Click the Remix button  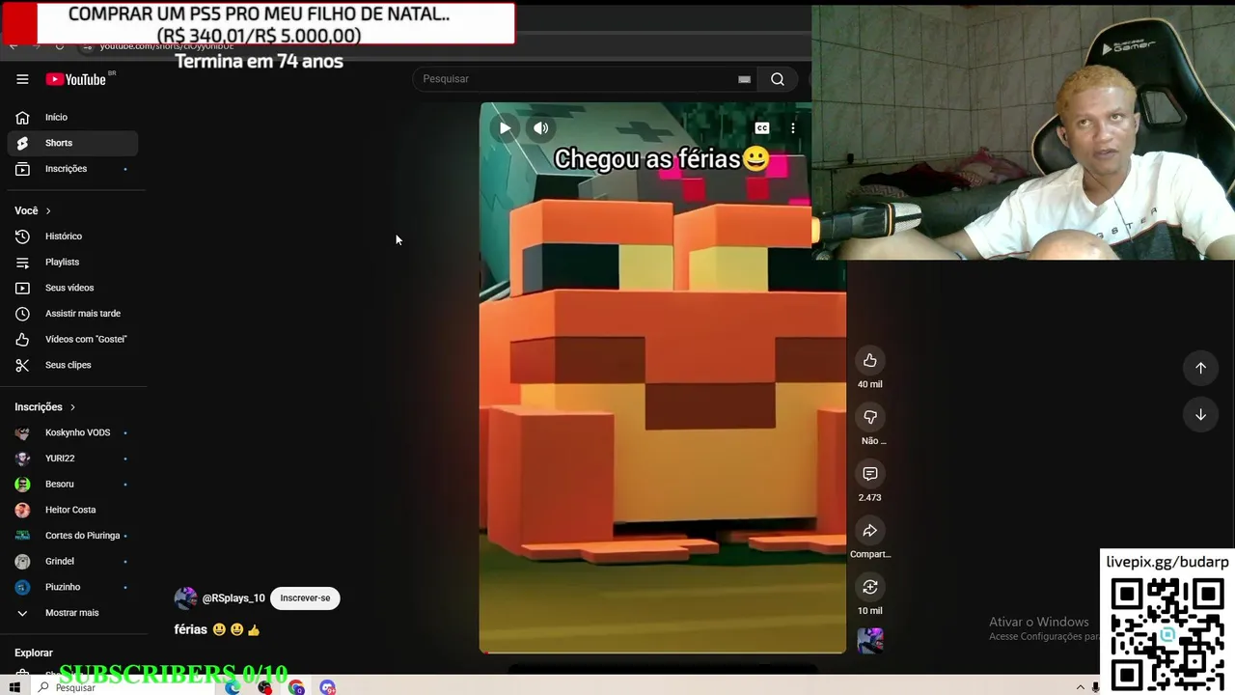[869, 587]
